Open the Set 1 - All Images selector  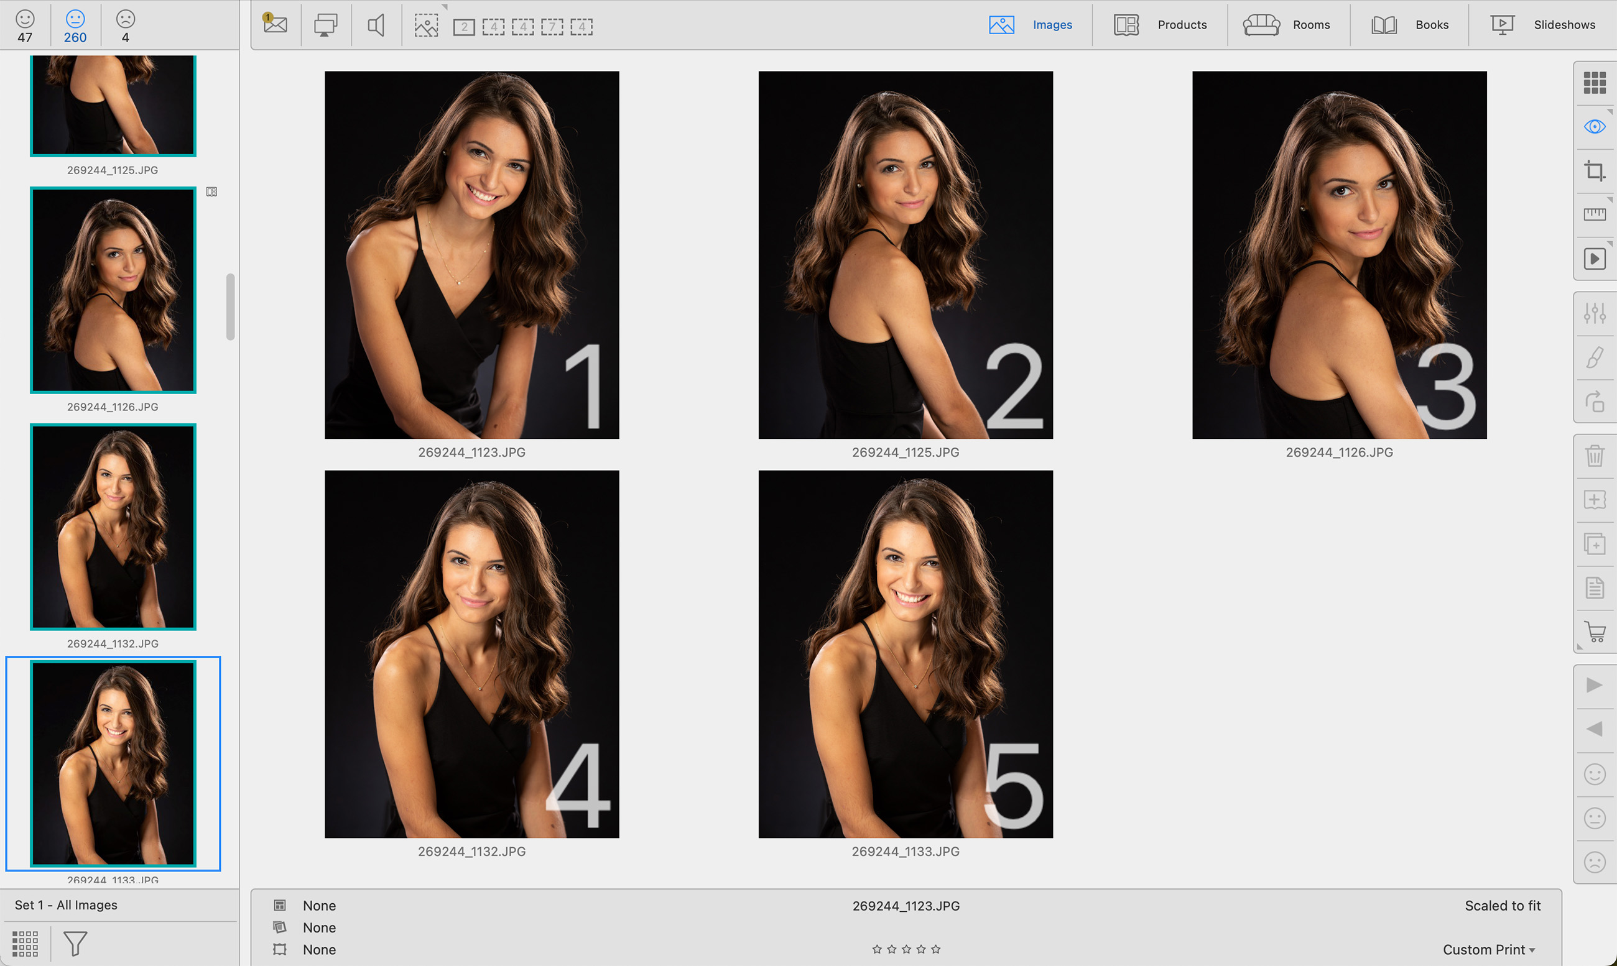pos(66,905)
